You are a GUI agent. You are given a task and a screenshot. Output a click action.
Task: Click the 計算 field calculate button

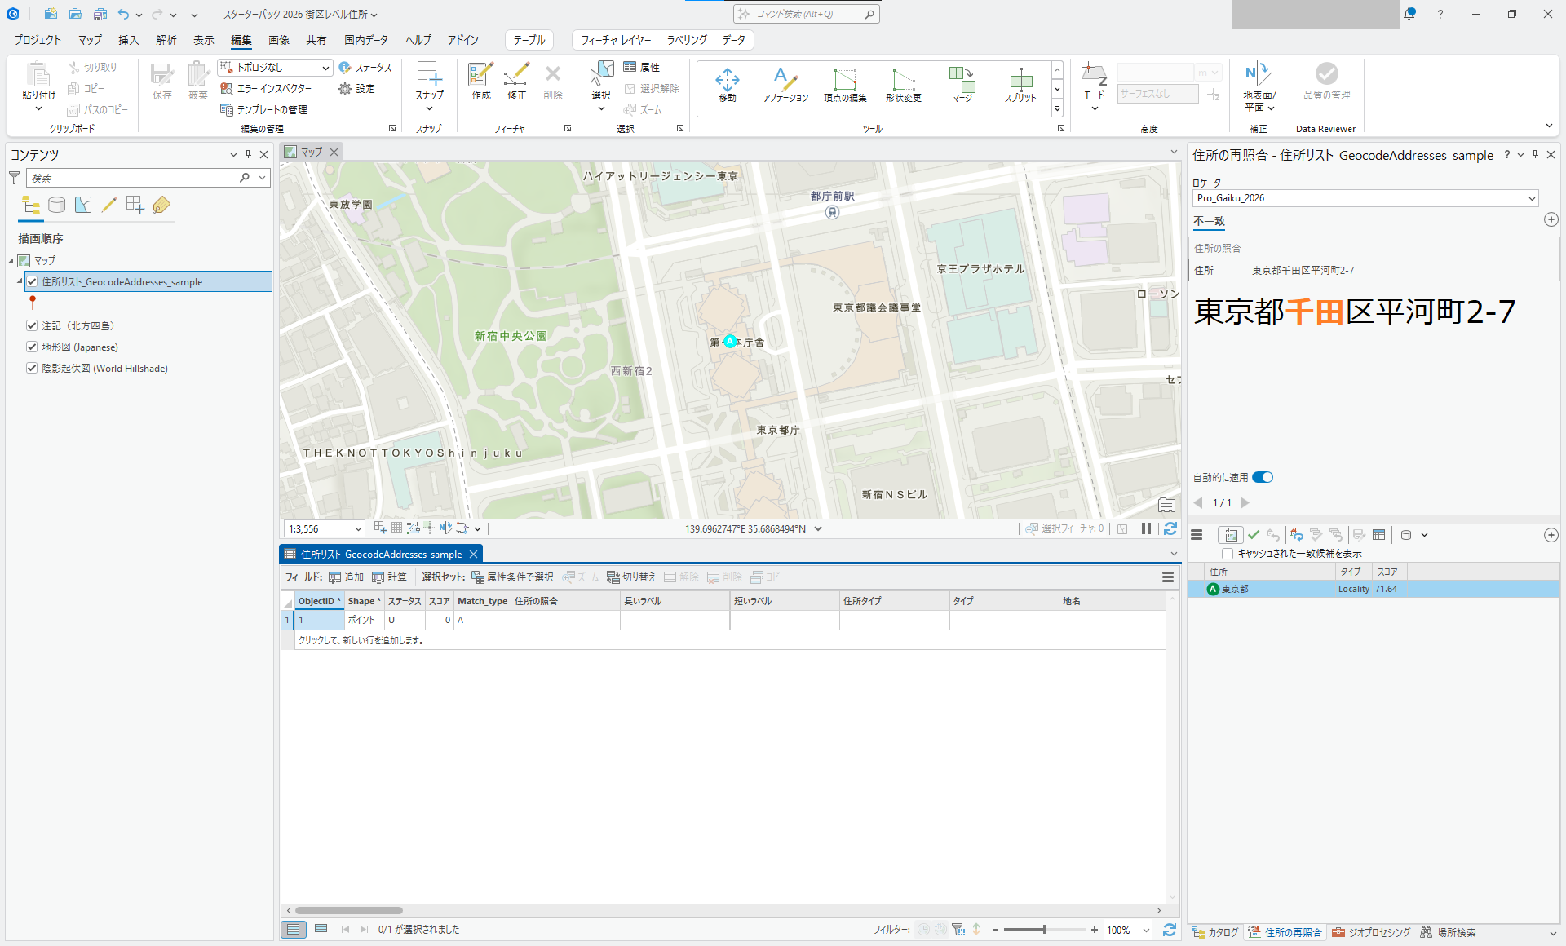click(389, 577)
